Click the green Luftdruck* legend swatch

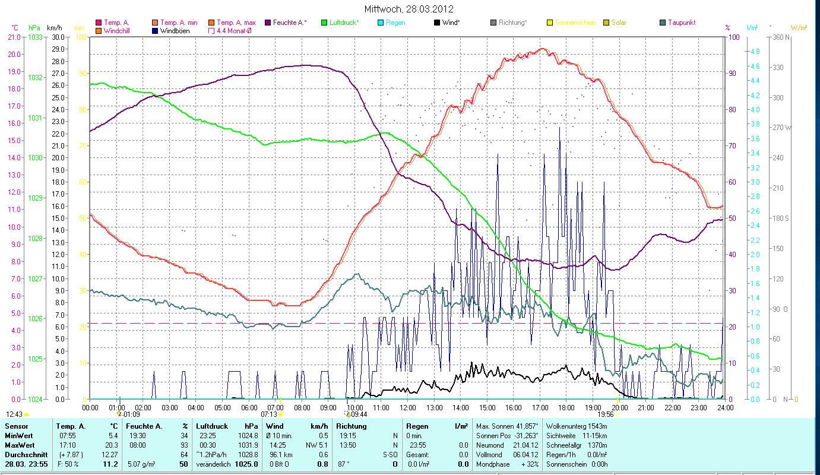[324, 23]
